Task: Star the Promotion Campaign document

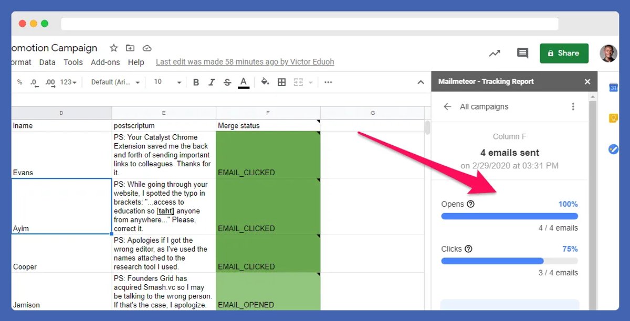Action: (113, 48)
